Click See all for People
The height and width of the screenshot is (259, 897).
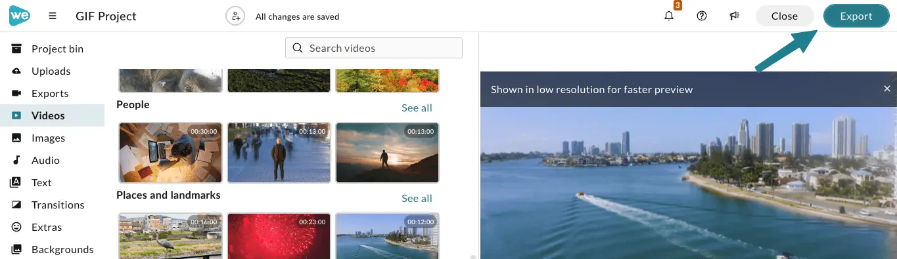[417, 108]
